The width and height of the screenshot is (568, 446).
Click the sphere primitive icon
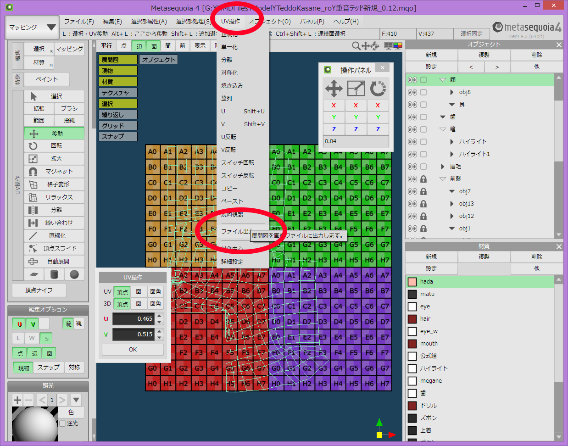pos(74,274)
